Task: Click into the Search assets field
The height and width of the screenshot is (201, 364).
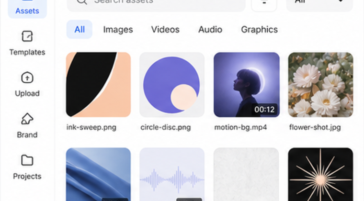Action: [x=156, y=5]
